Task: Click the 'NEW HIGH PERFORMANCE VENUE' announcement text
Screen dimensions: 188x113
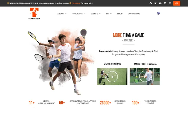Action: click(x=24, y=3)
